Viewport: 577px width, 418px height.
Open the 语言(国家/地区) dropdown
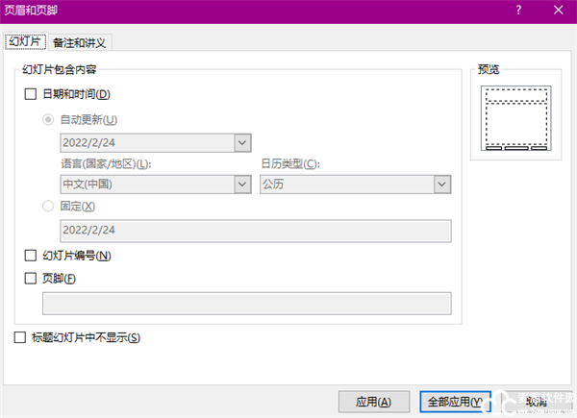point(240,184)
